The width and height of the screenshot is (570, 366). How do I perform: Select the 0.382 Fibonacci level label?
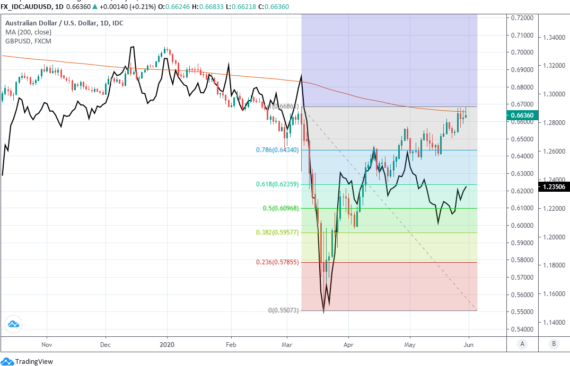point(278,233)
